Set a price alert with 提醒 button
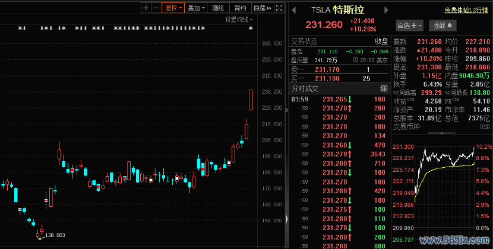This screenshot has width=493, height=249. tap(443, 25)
